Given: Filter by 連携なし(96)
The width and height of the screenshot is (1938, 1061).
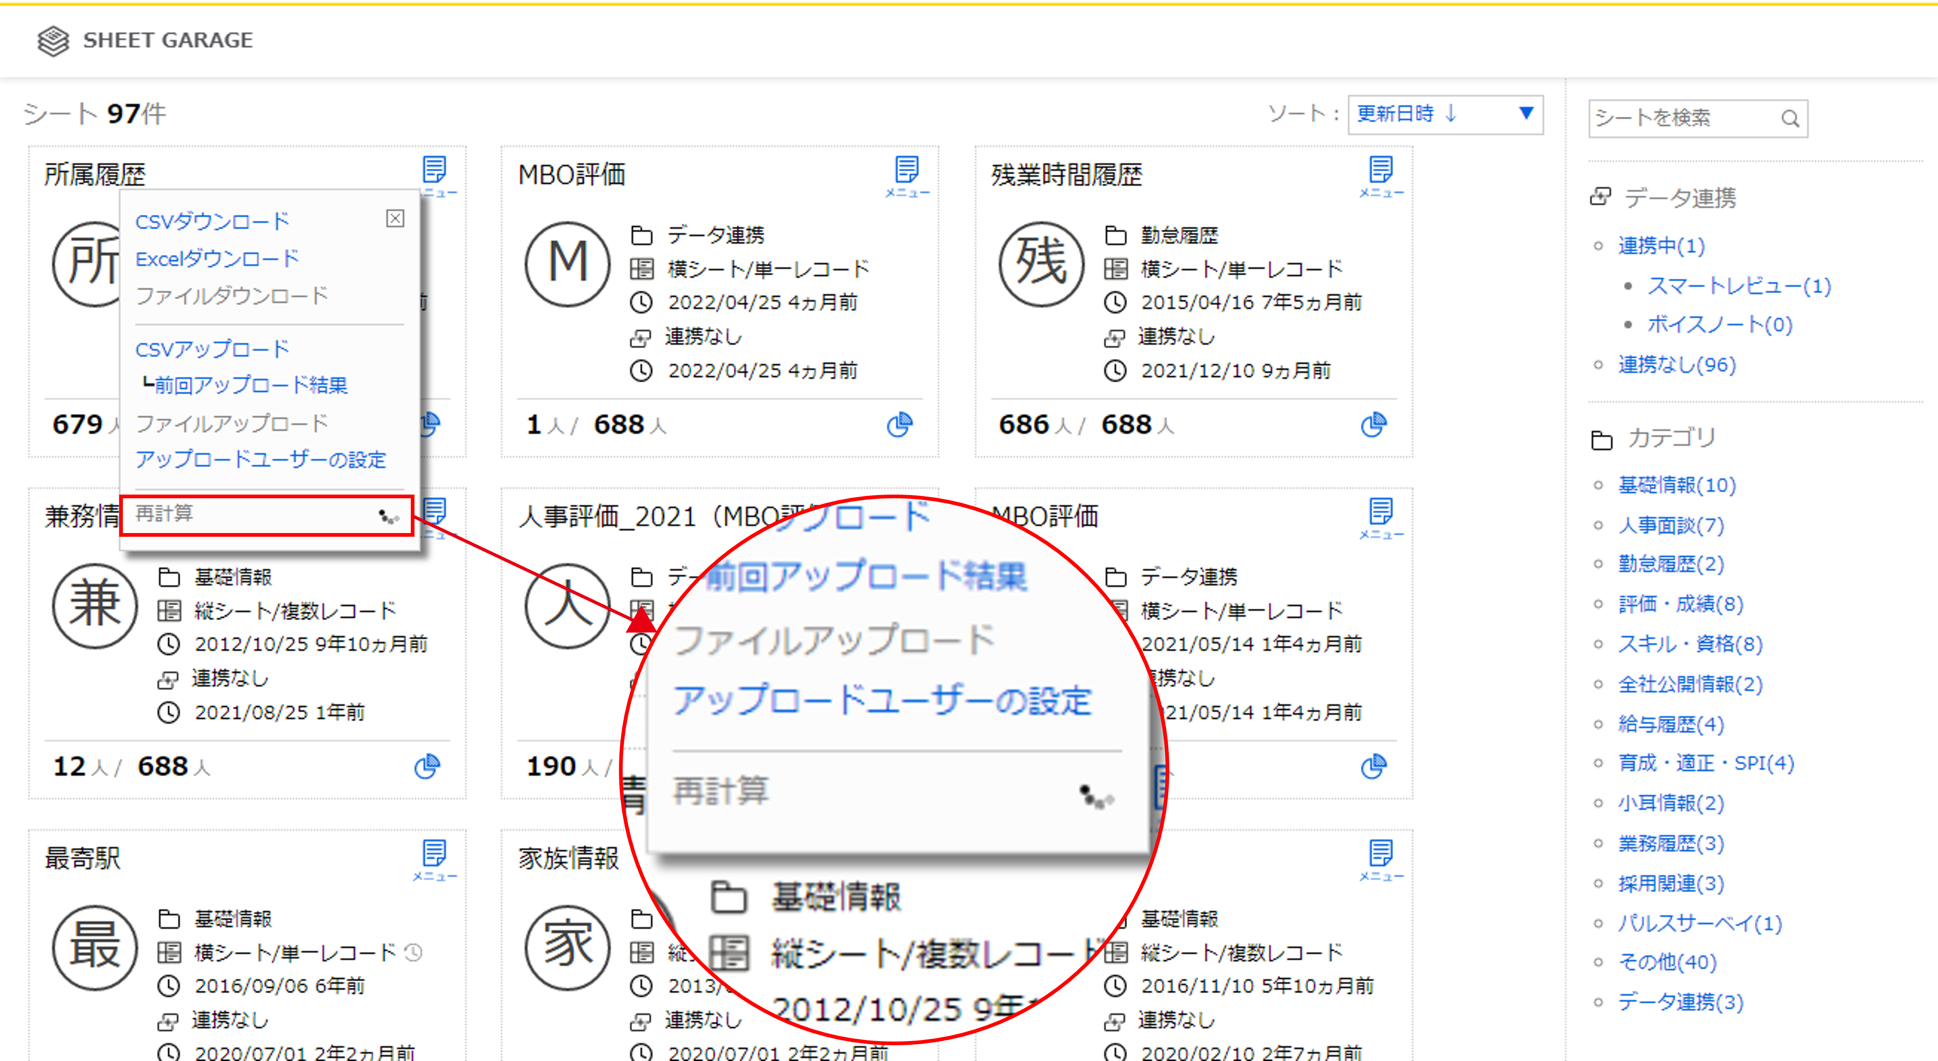Looking at the screenshot, I should point(1677,365).
